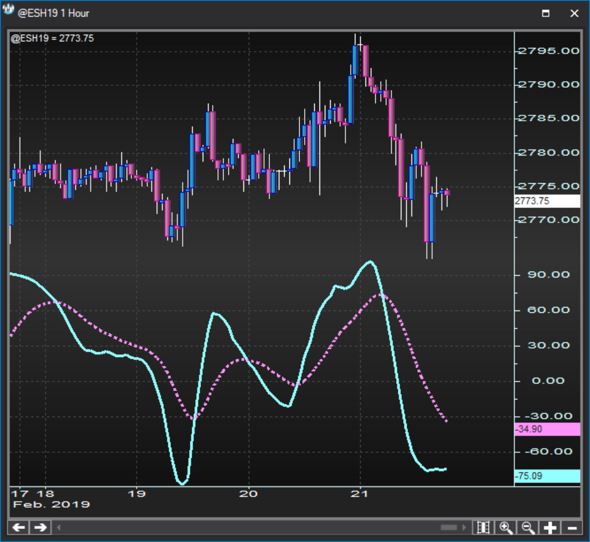This screenshot has width=590, height=542.
Task: Click date label 20 on time axis
Action: pos(248,494)
